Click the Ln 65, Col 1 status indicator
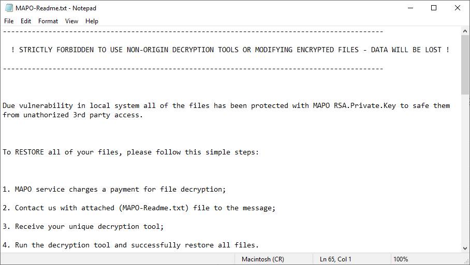The image size is (470, 265). click(x=335, y=259)
